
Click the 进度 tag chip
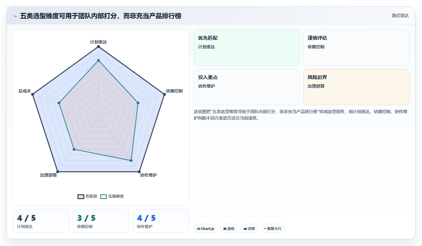[249, 229]
